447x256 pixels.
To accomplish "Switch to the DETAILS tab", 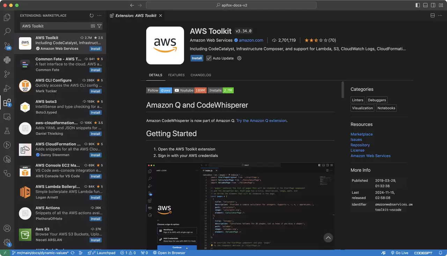I will (155, 75).
